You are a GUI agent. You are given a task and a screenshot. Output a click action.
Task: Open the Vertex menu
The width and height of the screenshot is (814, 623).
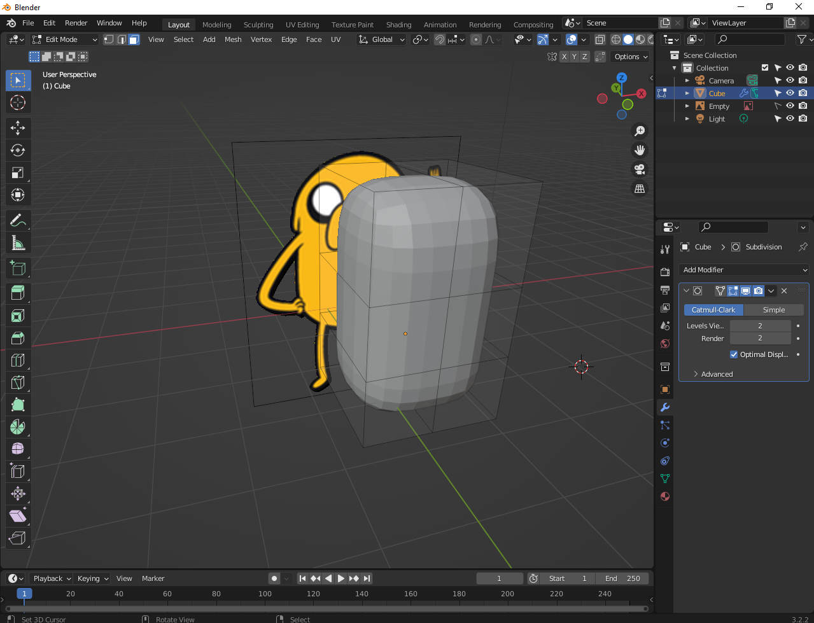click(261, 39)
